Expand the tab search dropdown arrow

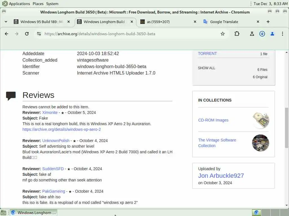tap(6, 22)
